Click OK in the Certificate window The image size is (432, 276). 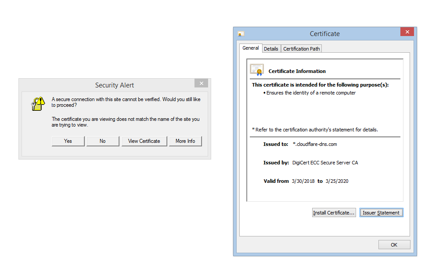(x=394, y=244)
